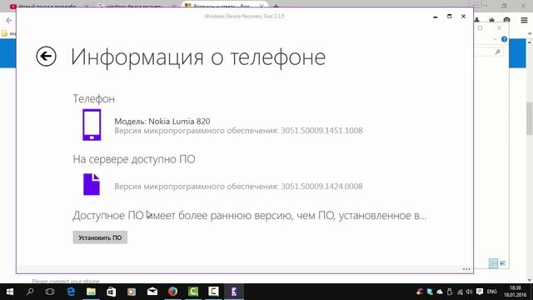Image resolution: width=533 pixels, height=300 pixels.
Task: Click the purple file icon for server software
Action: [x=92, y=184]
